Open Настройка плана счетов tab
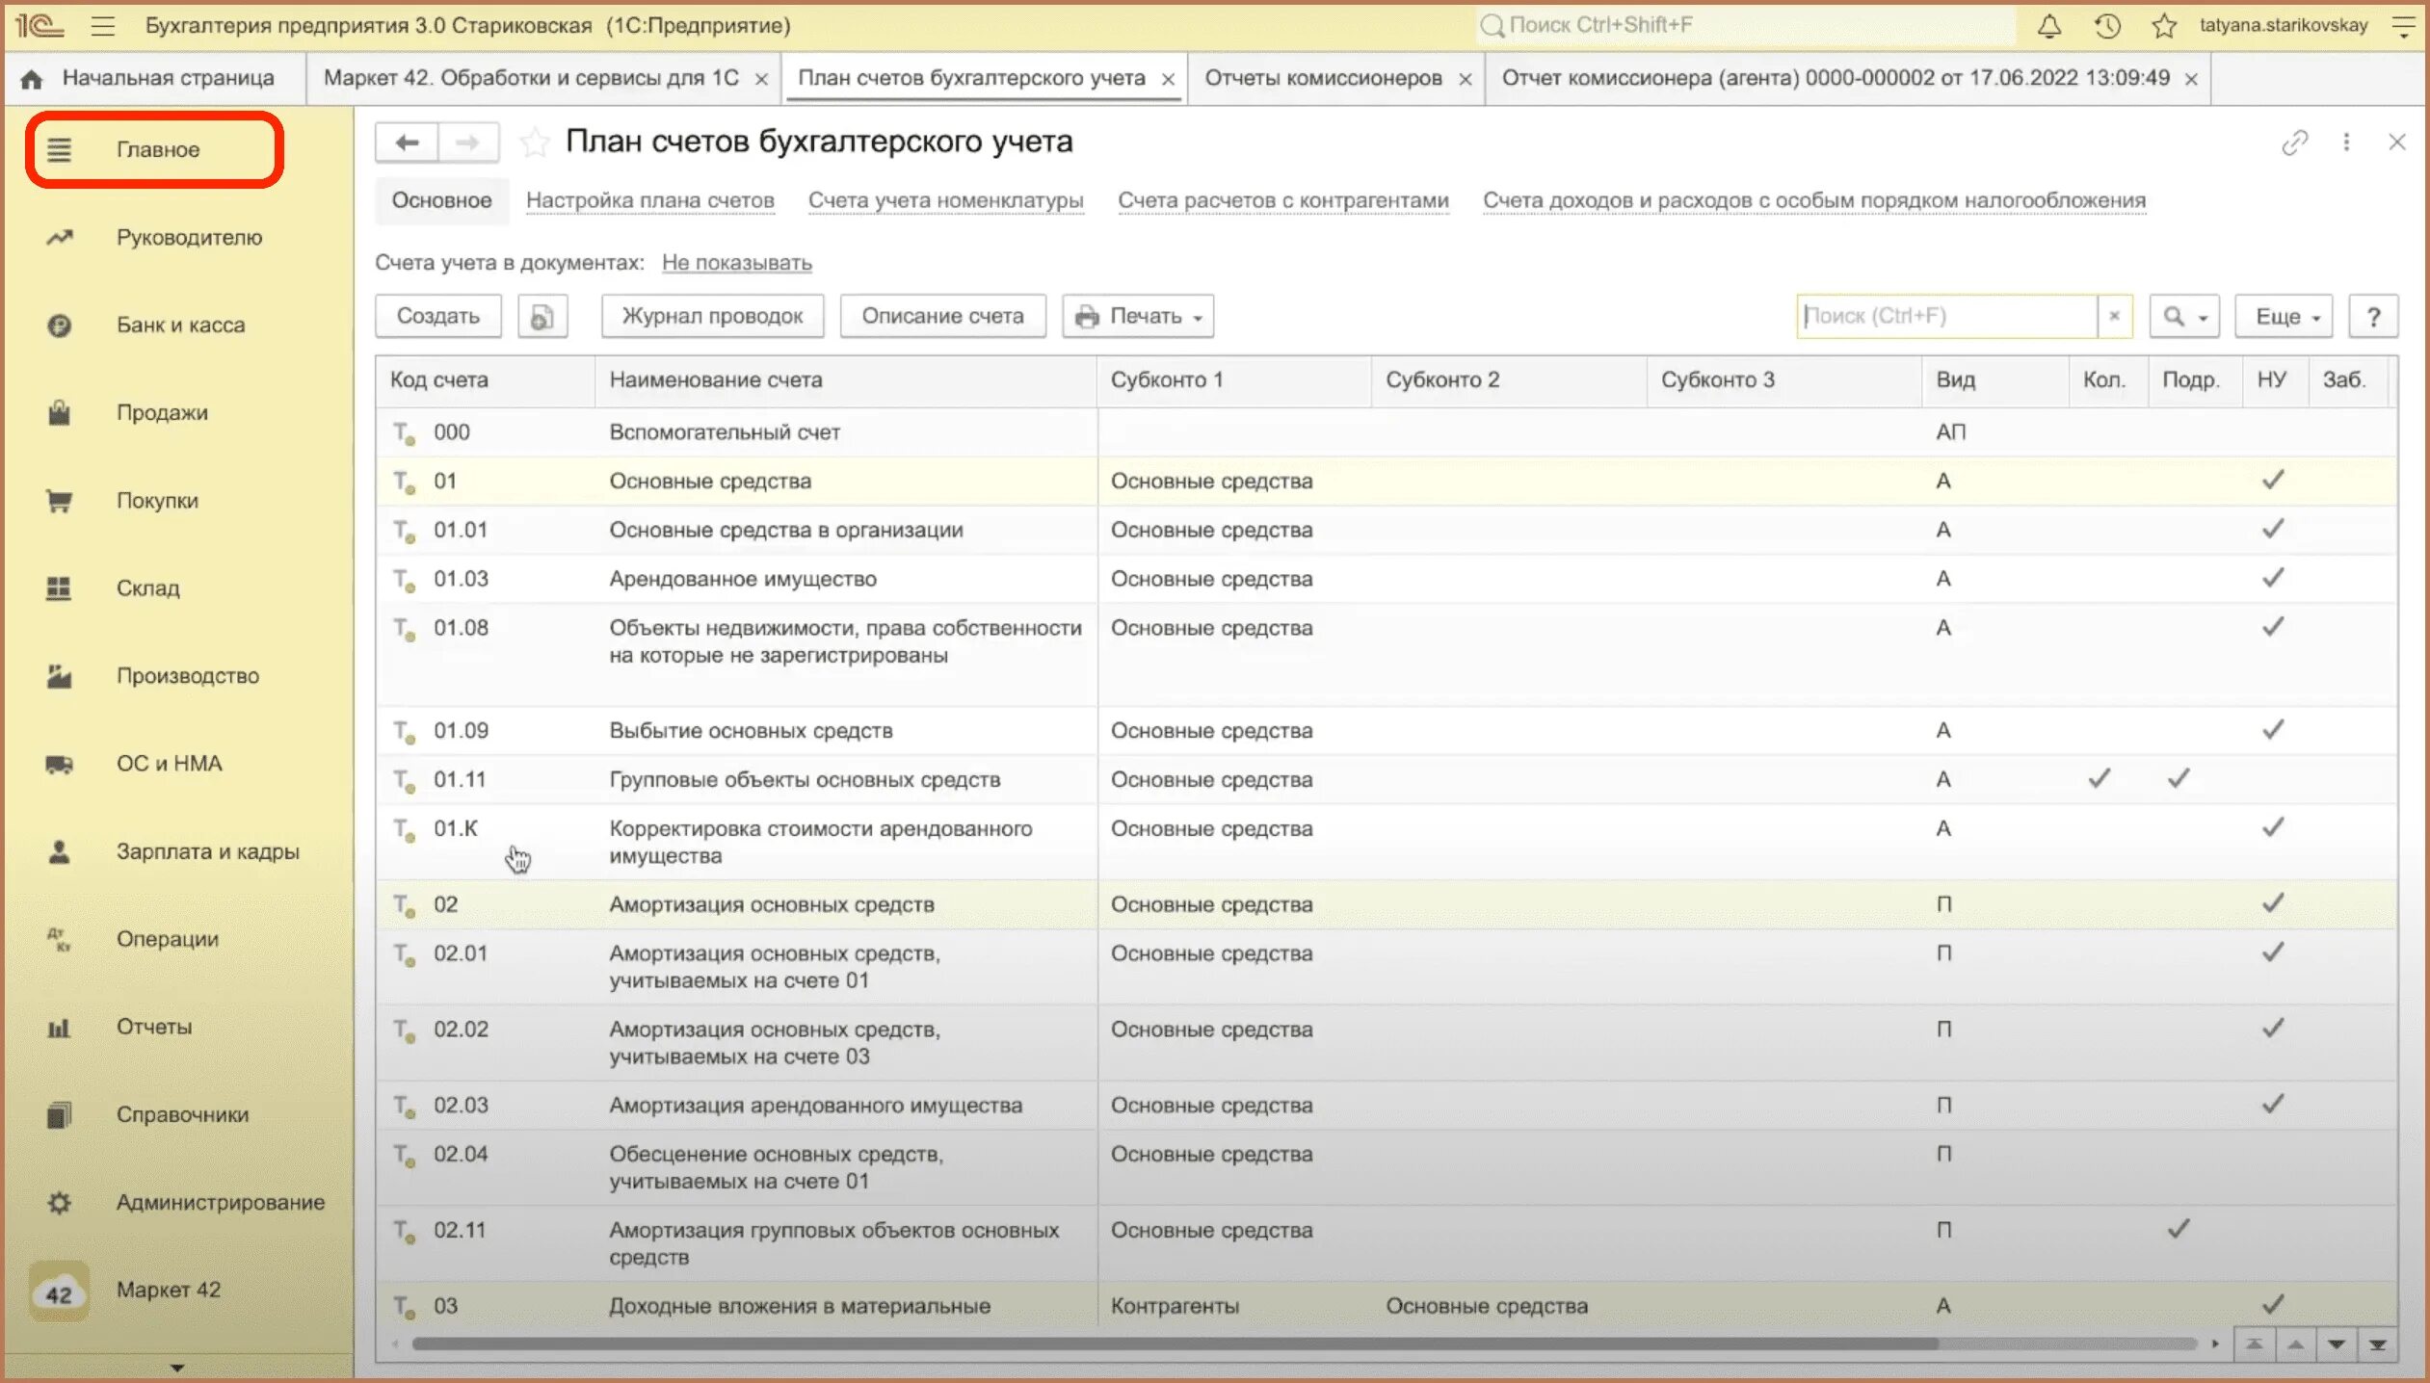 coord(649,200)
